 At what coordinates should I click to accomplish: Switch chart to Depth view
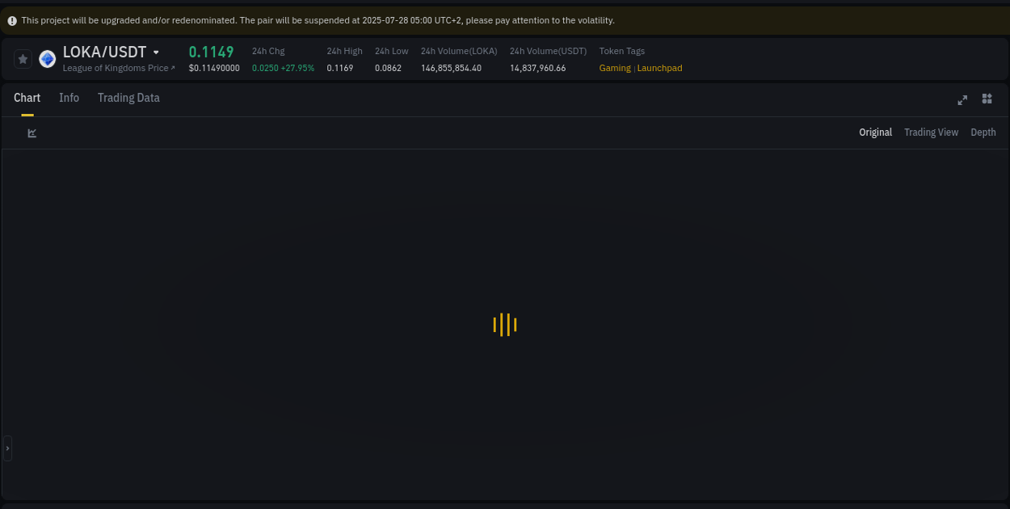point(983,132)
